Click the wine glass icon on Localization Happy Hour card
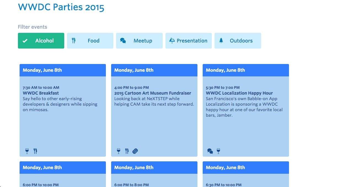 (218, 151)
